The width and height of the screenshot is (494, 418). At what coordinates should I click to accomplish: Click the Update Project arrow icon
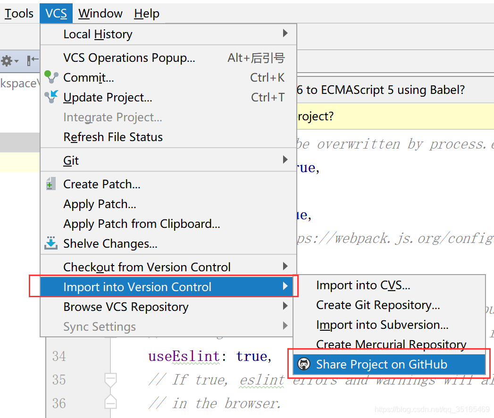point(51,97)
